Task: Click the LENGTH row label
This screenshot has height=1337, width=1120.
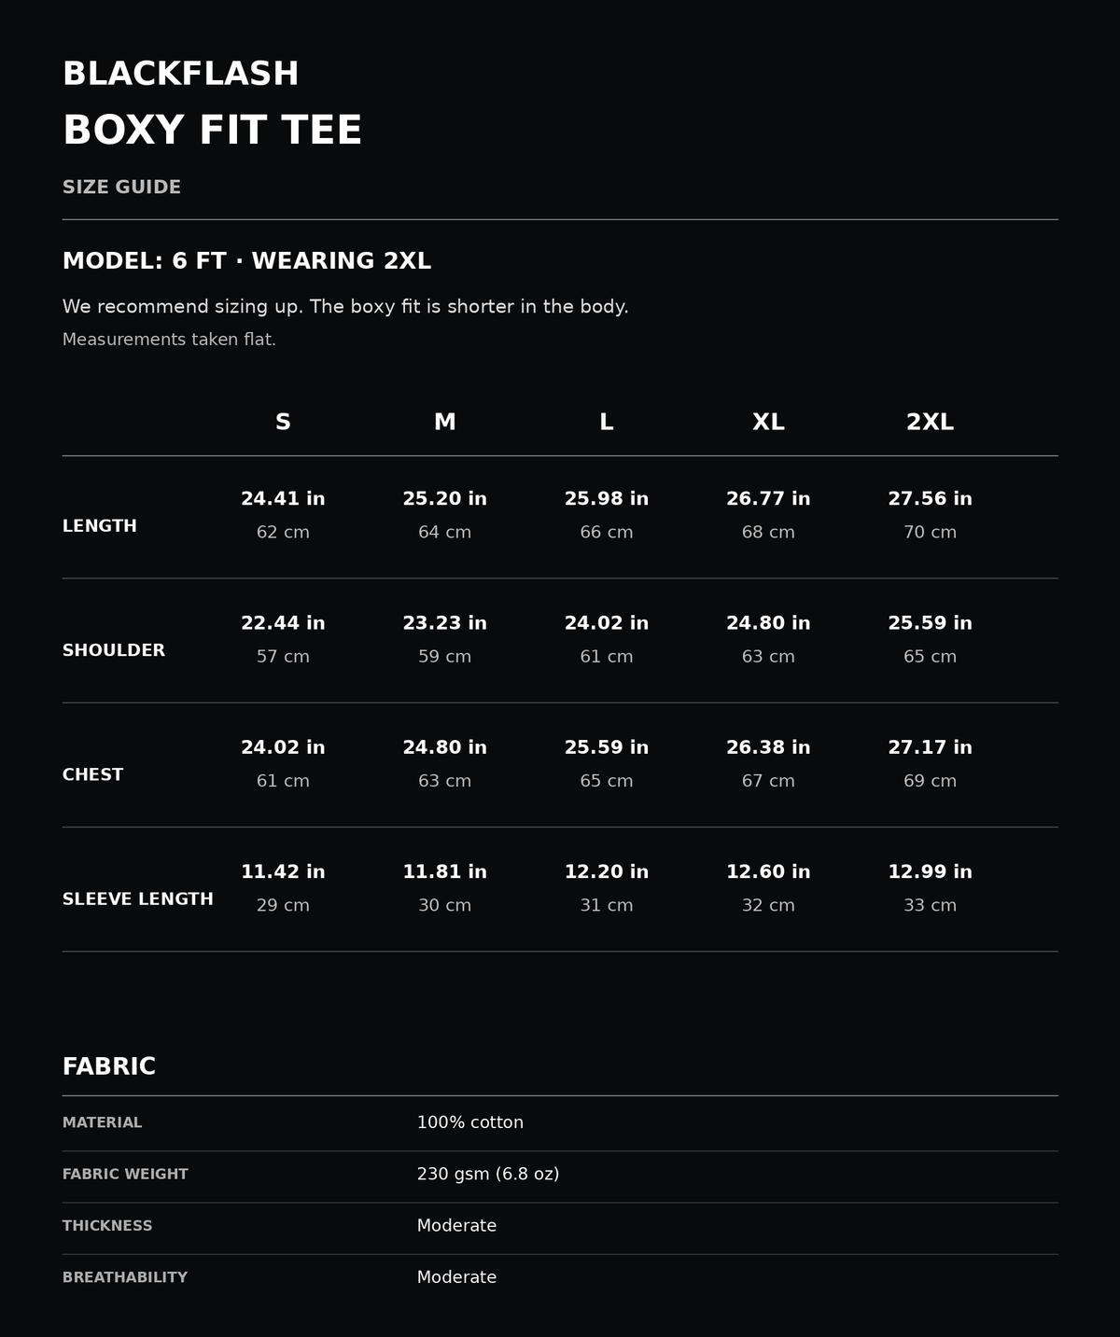Action: 100,526
